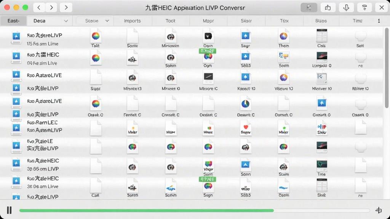
Task: Select the Desark C pie chart icon
Action: click(x=246, y=104)
